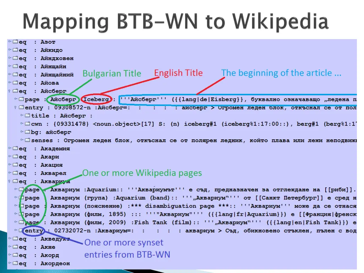This screenshot has height=273, width=364.
Task: Click the folder icon of the cwn row
Action: 27,124
